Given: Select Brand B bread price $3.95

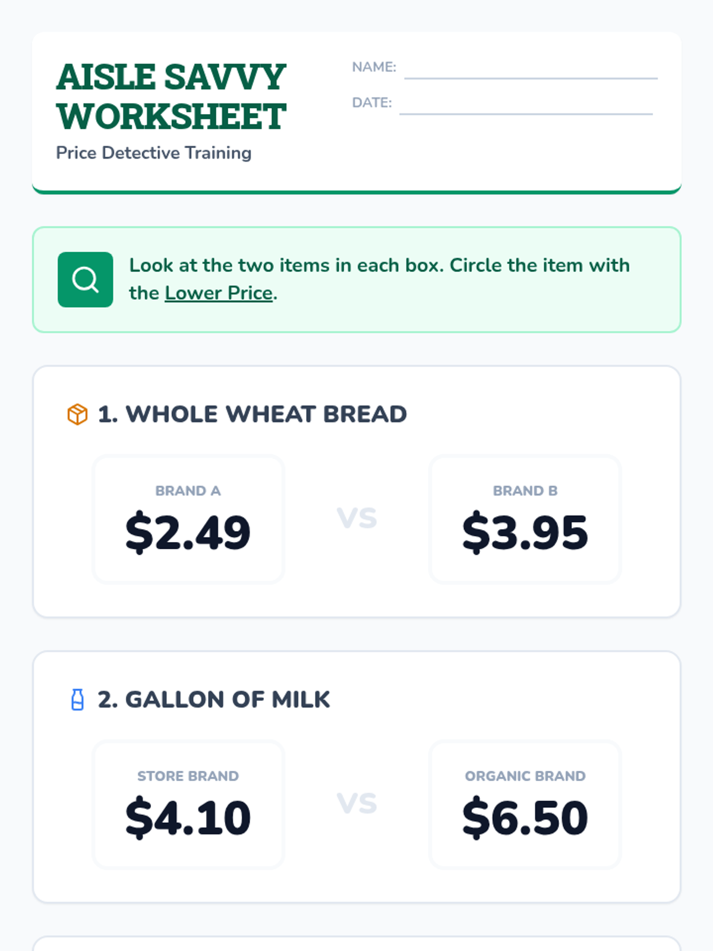Looking at the screenshot, I should pos(525,519).
